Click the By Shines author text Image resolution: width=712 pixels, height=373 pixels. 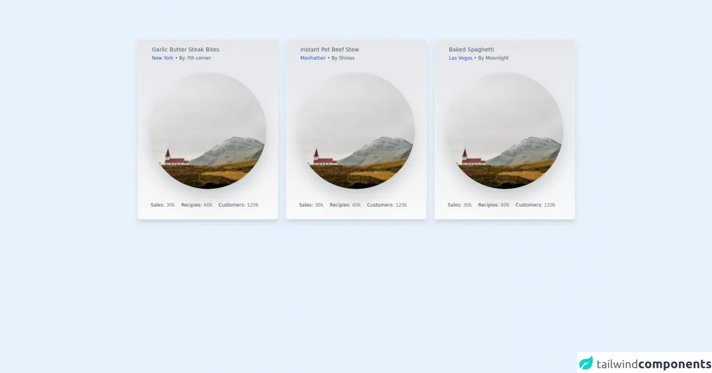coord(343,58)
